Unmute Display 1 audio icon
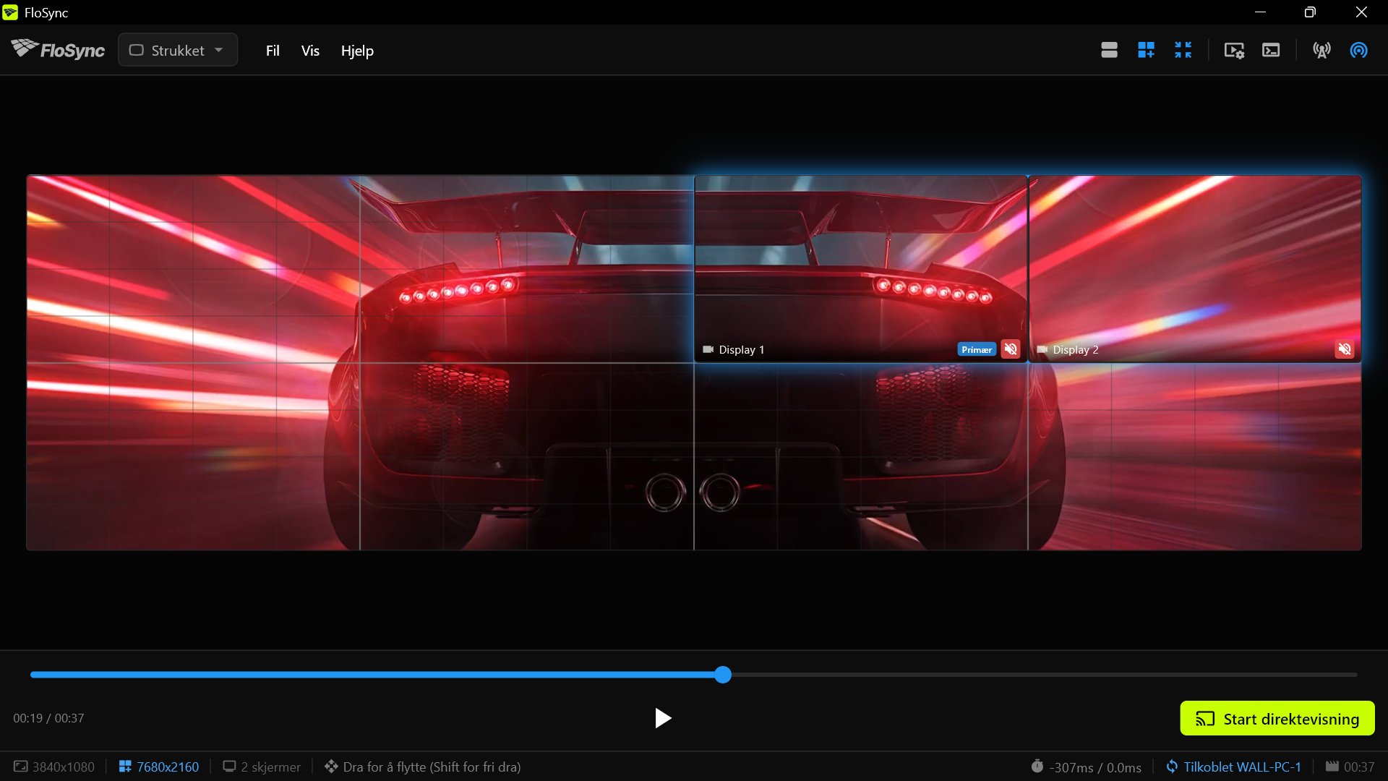Screen dimensions: 1388x781 (1011, 349)
